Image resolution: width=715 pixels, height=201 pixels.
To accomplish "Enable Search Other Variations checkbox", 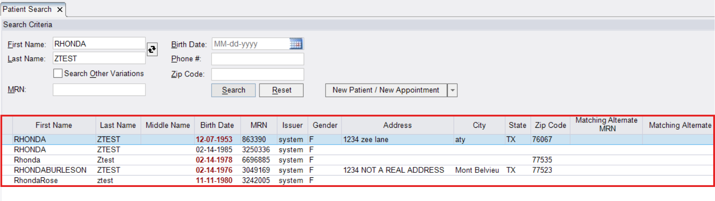I will [x=58, y=73].
